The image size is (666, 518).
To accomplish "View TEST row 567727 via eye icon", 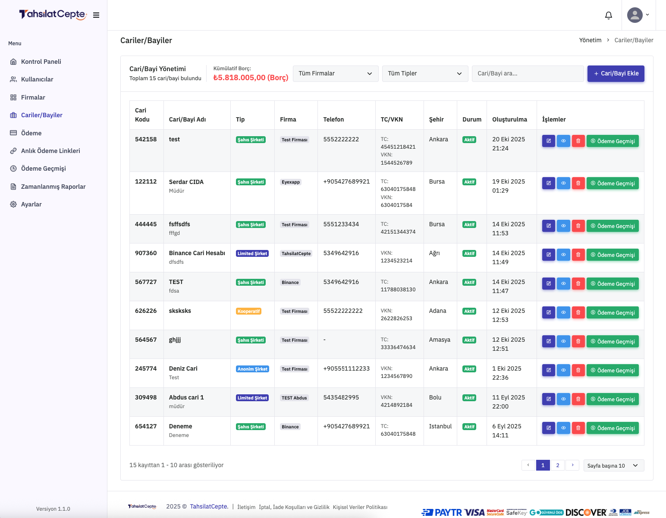I will point(563,284).
